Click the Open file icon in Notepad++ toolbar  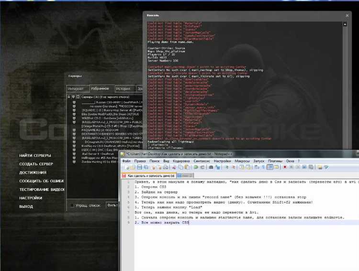[x=132, y=168]
